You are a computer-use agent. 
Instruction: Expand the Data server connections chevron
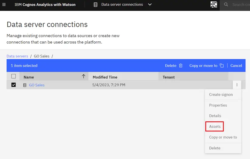point(150,5)
